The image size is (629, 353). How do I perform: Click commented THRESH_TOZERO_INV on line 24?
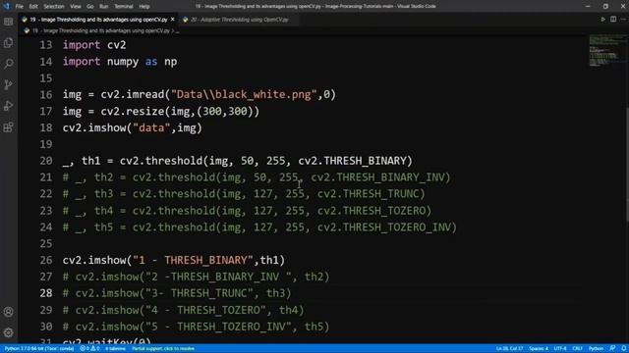pyautogui.click(x=397, y=227)
